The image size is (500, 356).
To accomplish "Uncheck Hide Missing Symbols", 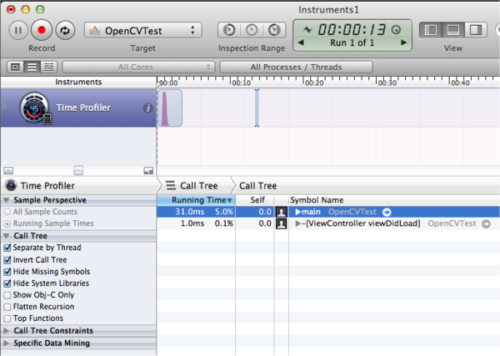I will pos(7,272).
